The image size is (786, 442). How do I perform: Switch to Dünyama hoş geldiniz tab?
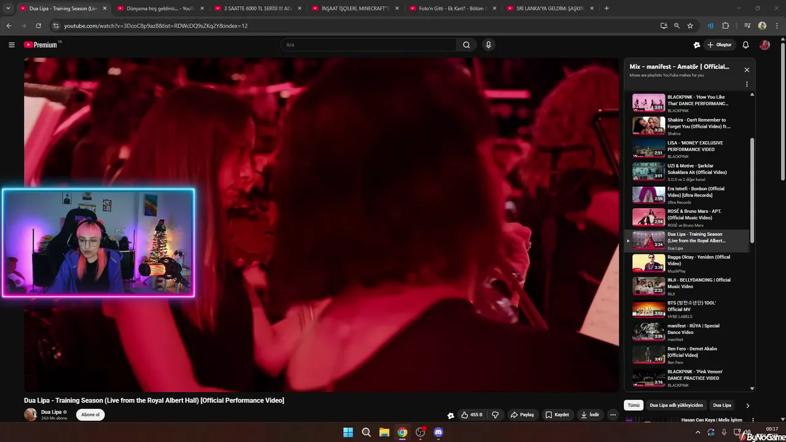(x=161, y=9)
